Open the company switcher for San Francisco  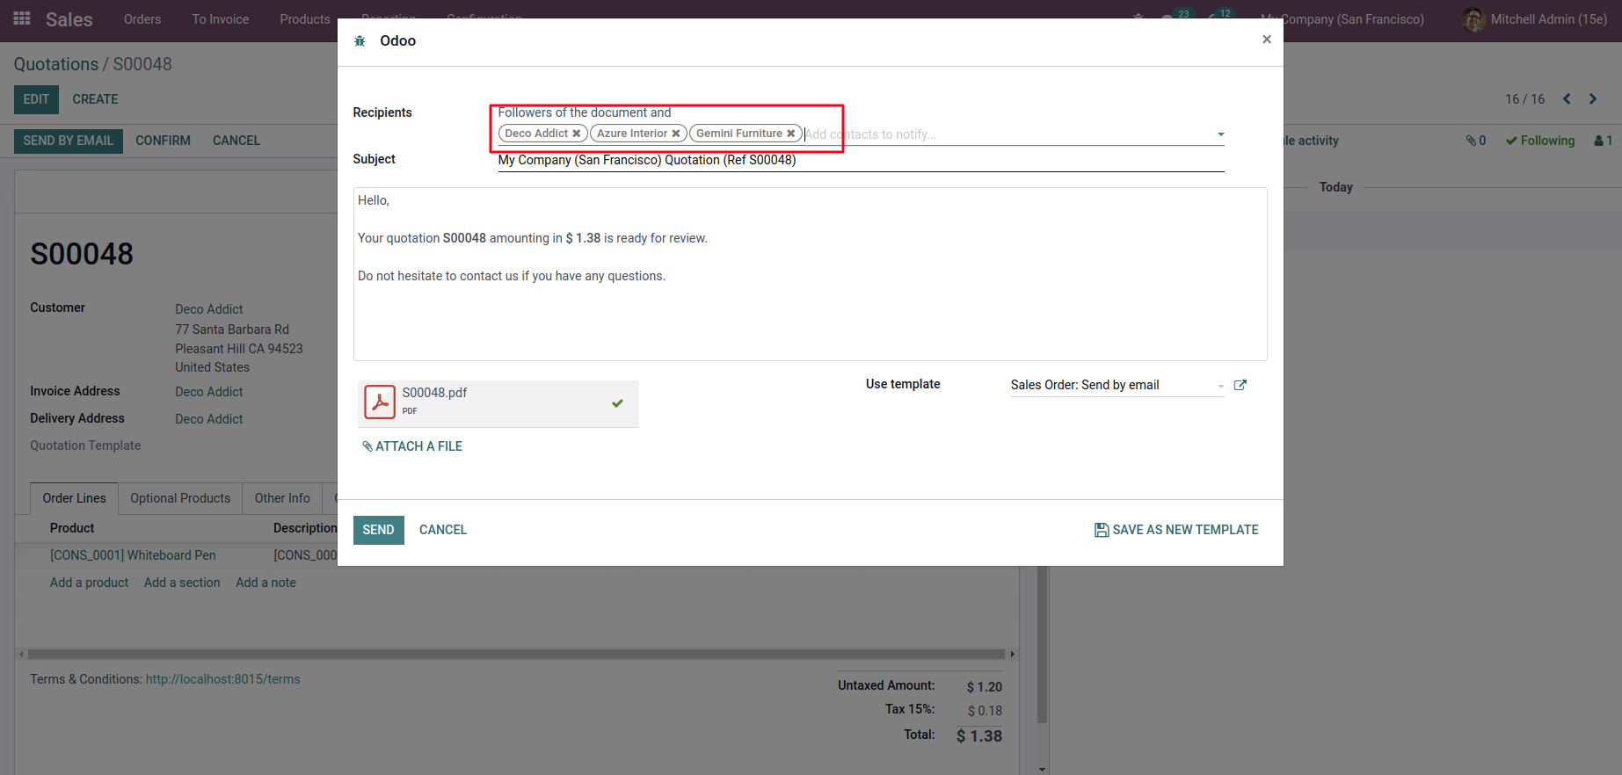[x=1342, y=19]
